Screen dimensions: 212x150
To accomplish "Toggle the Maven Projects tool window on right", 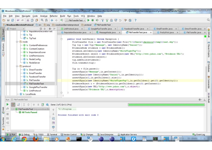I will click(209, 49).
